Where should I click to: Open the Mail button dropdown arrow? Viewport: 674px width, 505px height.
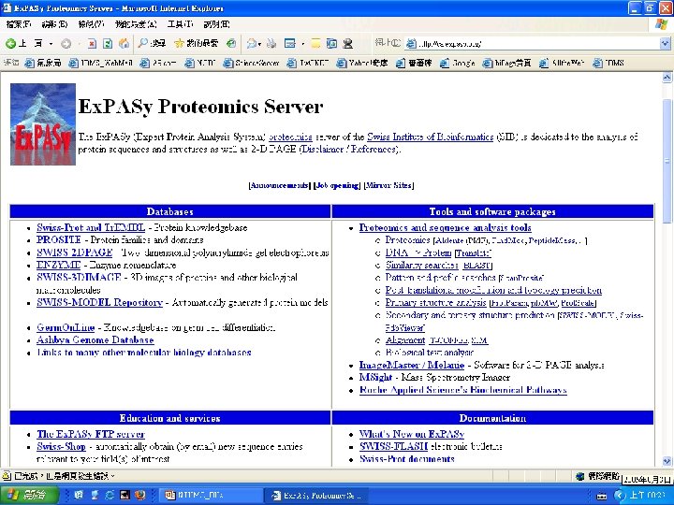(x=260, y=44)
